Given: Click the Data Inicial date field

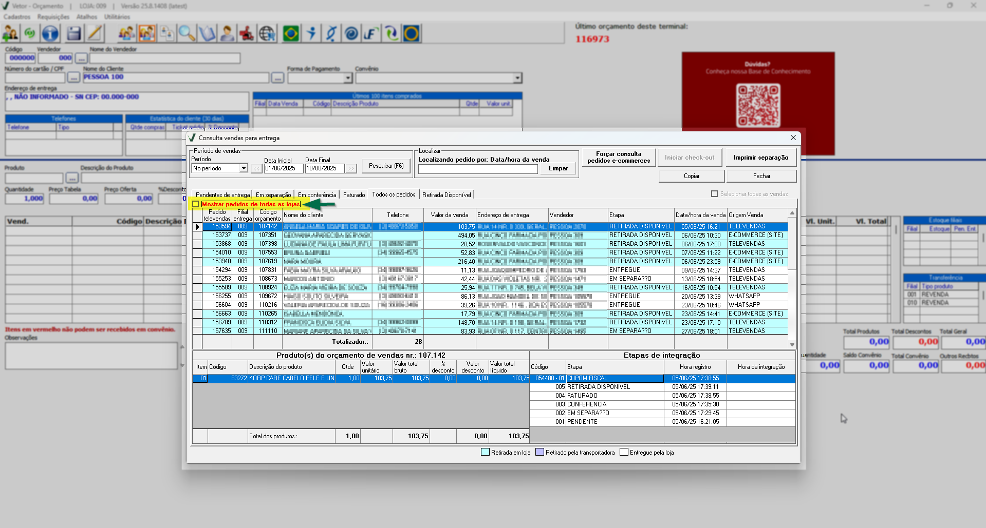Looking at the screenshot, I should [x=284, y=168].
